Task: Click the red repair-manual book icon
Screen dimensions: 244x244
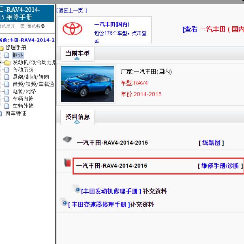Action: pyautogui.click(x=68, y=163)
